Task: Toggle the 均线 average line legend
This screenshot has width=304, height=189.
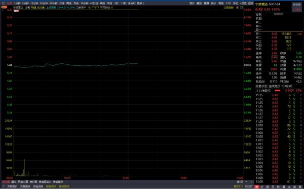Action: (x=33, y=8)
